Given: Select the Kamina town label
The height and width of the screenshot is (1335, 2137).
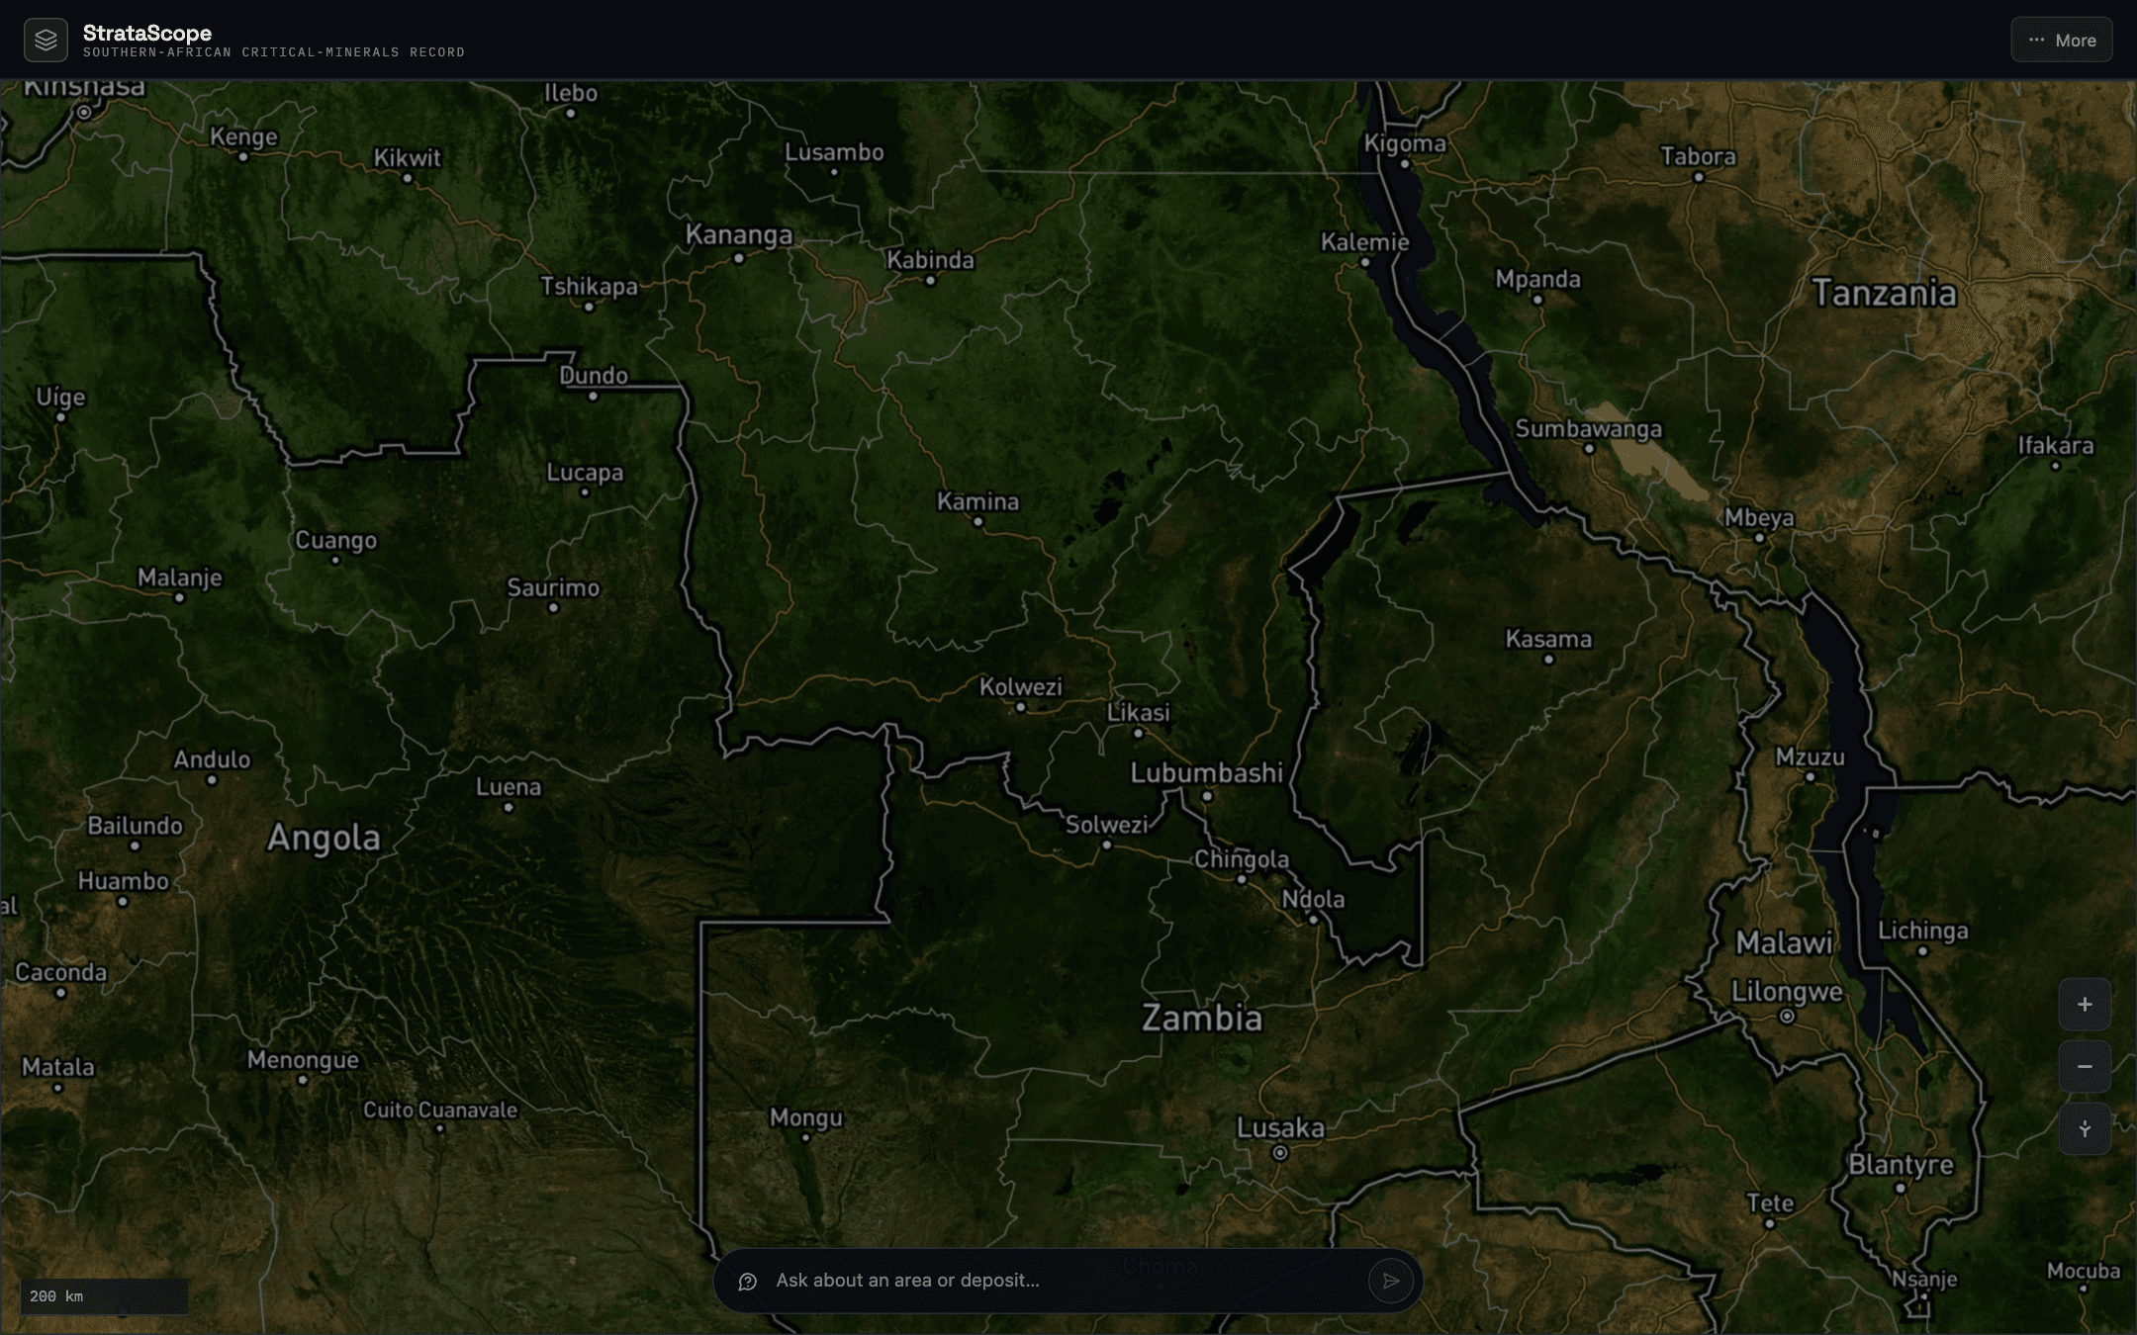Looking at the screenshot, I should click(x=977, y=501).
